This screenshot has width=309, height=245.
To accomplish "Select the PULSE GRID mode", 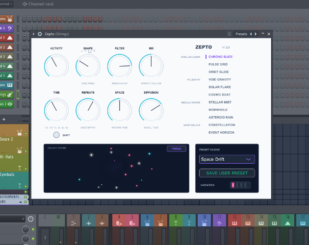I will (x=218, y=64).
